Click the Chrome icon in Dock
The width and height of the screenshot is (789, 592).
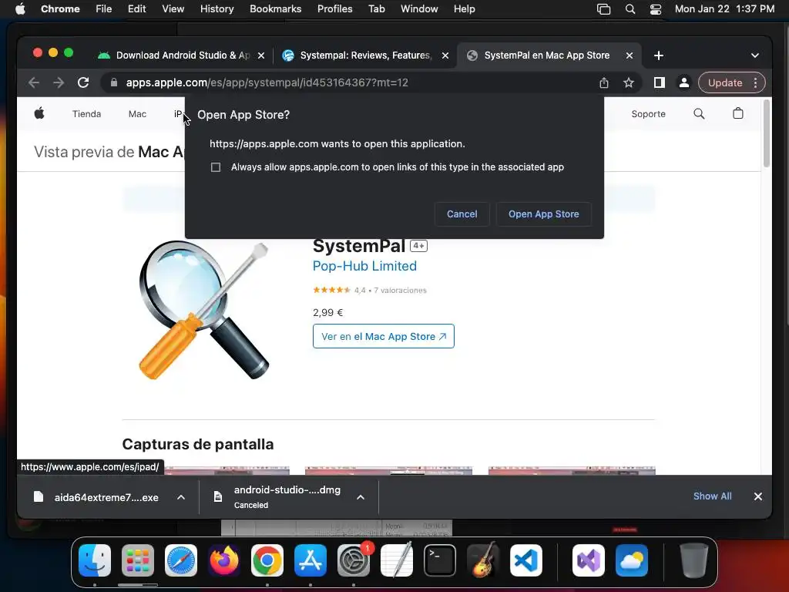pos(267,560)
